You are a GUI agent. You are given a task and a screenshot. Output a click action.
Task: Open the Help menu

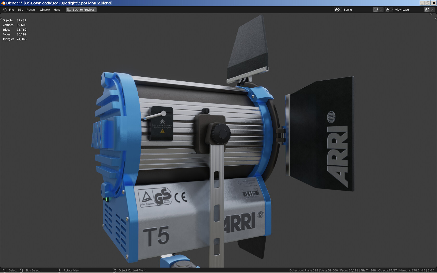coord(57,10)
